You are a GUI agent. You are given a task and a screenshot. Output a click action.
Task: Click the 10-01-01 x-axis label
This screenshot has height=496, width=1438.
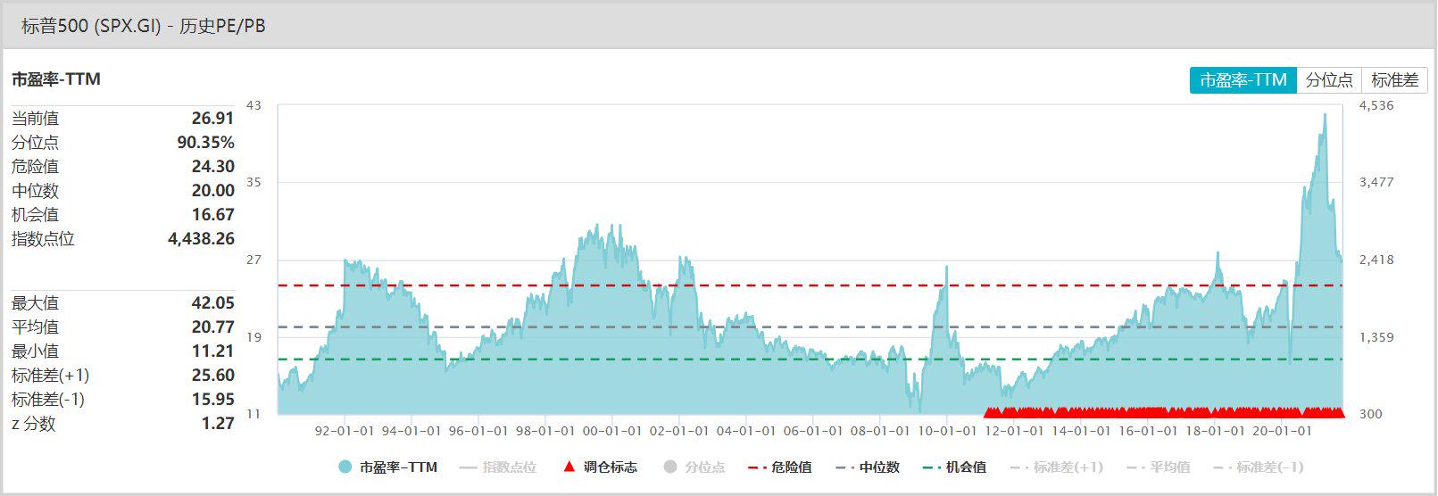coord(947,431)
